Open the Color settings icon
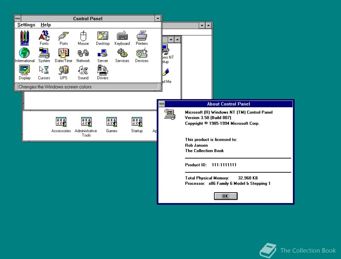 point(24,36)
